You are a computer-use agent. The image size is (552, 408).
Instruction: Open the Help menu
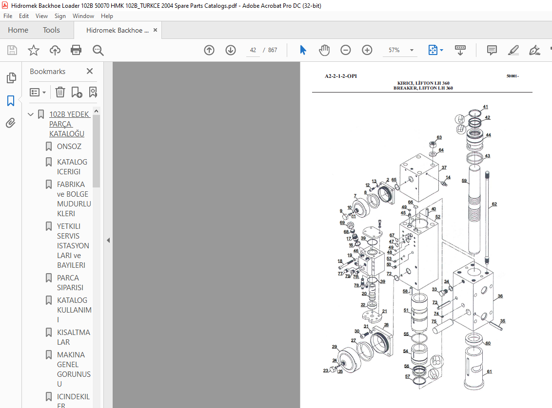[107, 16]
